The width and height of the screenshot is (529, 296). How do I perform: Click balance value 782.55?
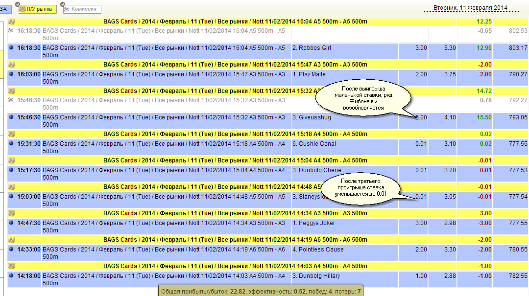pyautogui.click(x=518, y=276)
